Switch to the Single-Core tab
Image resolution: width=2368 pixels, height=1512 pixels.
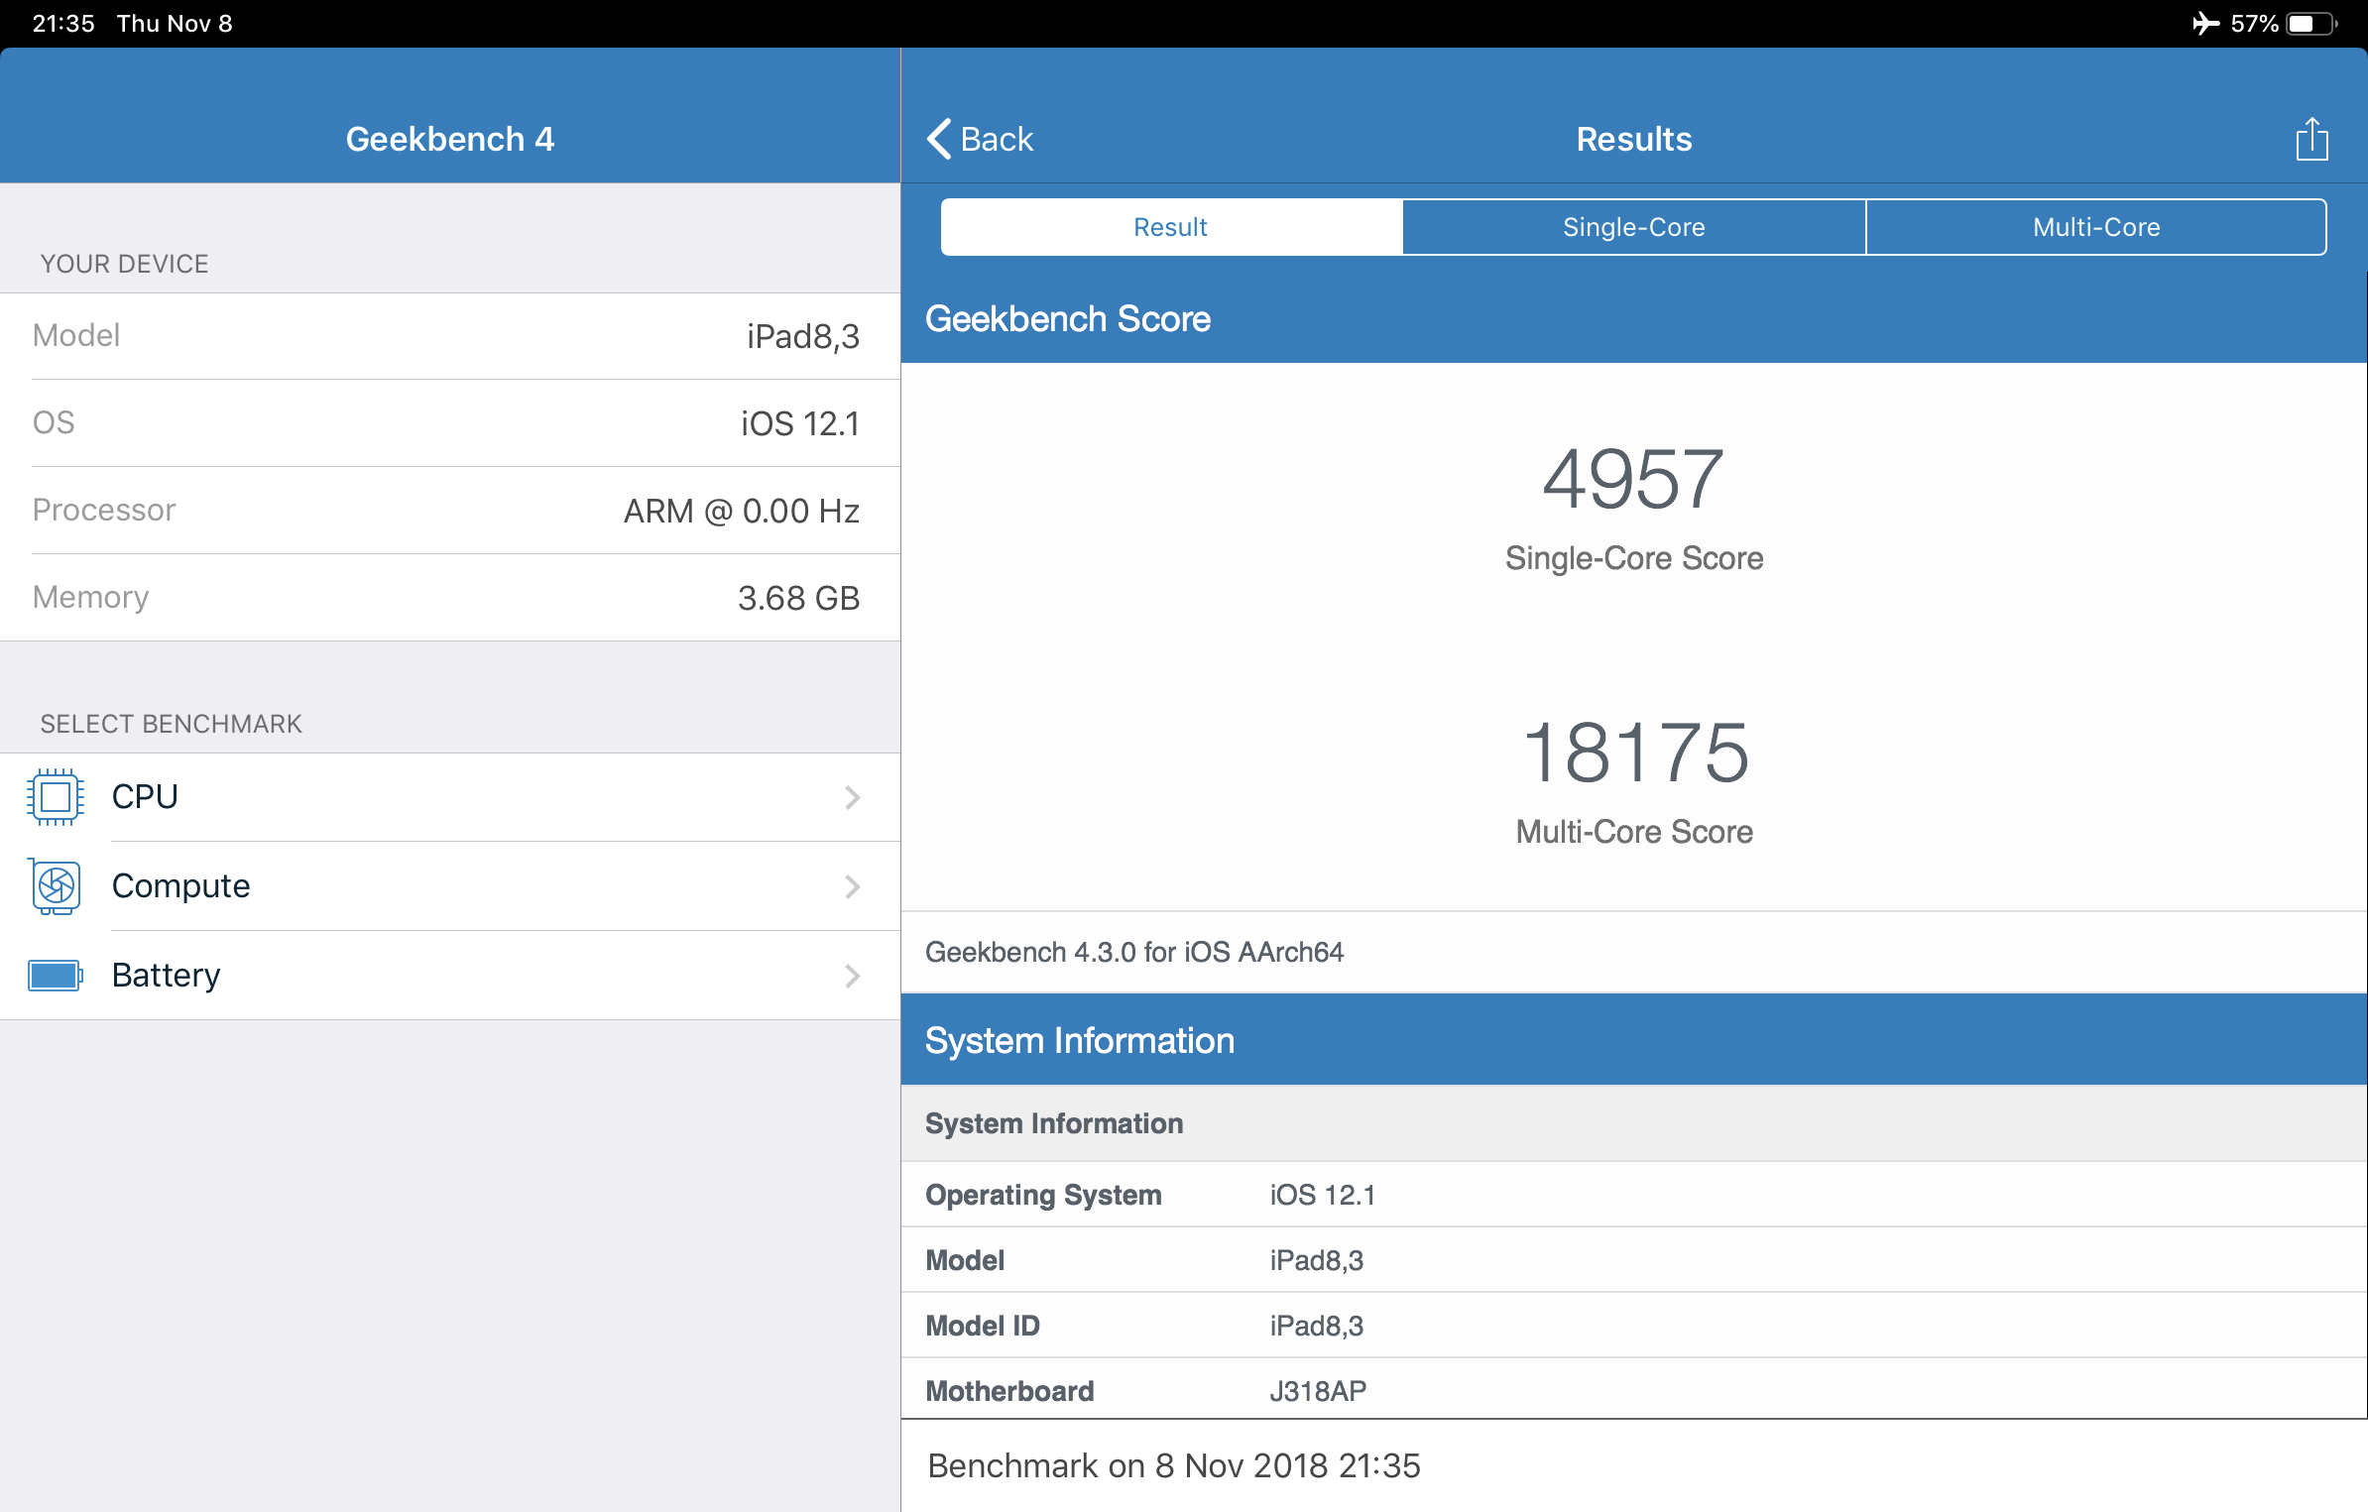tap(1634, 227)
